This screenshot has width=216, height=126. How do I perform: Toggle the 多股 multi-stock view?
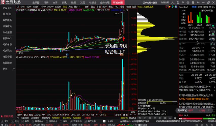(x=99, y=7)
